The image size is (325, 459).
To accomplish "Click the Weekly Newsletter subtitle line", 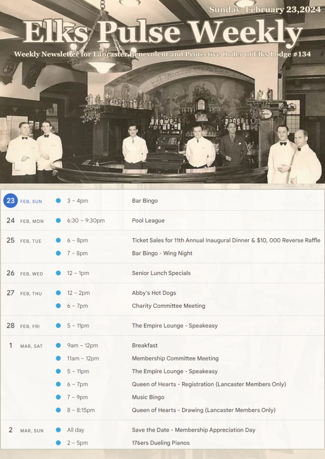I will (162, 54).
